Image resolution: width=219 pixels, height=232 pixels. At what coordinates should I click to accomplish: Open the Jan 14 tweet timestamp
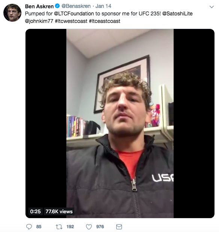point(103,6)
